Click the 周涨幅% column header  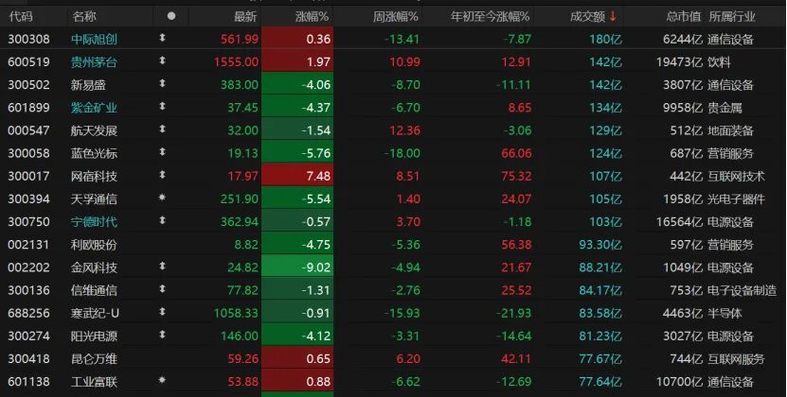coord(394,16)
